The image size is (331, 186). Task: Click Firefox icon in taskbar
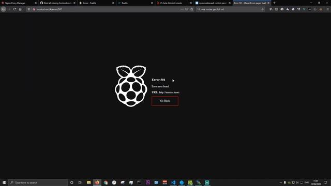(x=97, y=182)
